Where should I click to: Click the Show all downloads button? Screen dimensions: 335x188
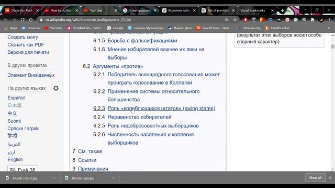[315, 178]
